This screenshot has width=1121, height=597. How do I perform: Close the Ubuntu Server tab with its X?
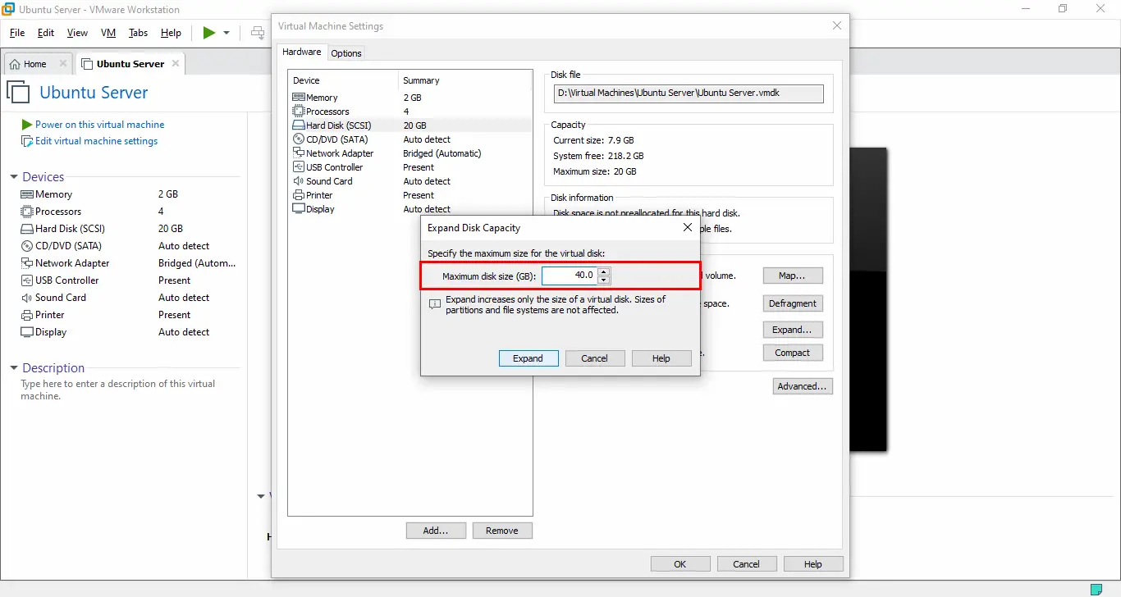[176, 64]
